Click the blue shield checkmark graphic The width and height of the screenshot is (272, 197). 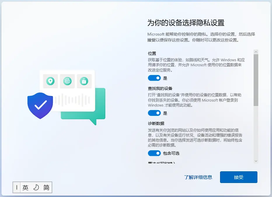point(40,105)
